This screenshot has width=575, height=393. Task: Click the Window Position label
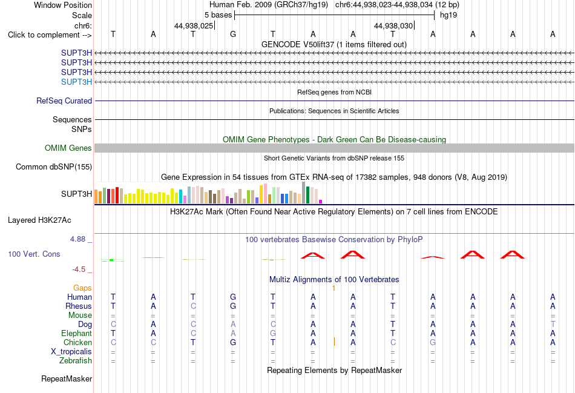[x=63, y=5]
